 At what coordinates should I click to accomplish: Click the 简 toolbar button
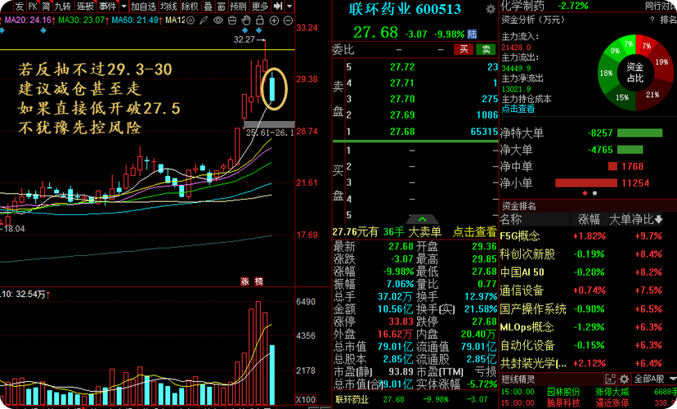coord(46,6)
